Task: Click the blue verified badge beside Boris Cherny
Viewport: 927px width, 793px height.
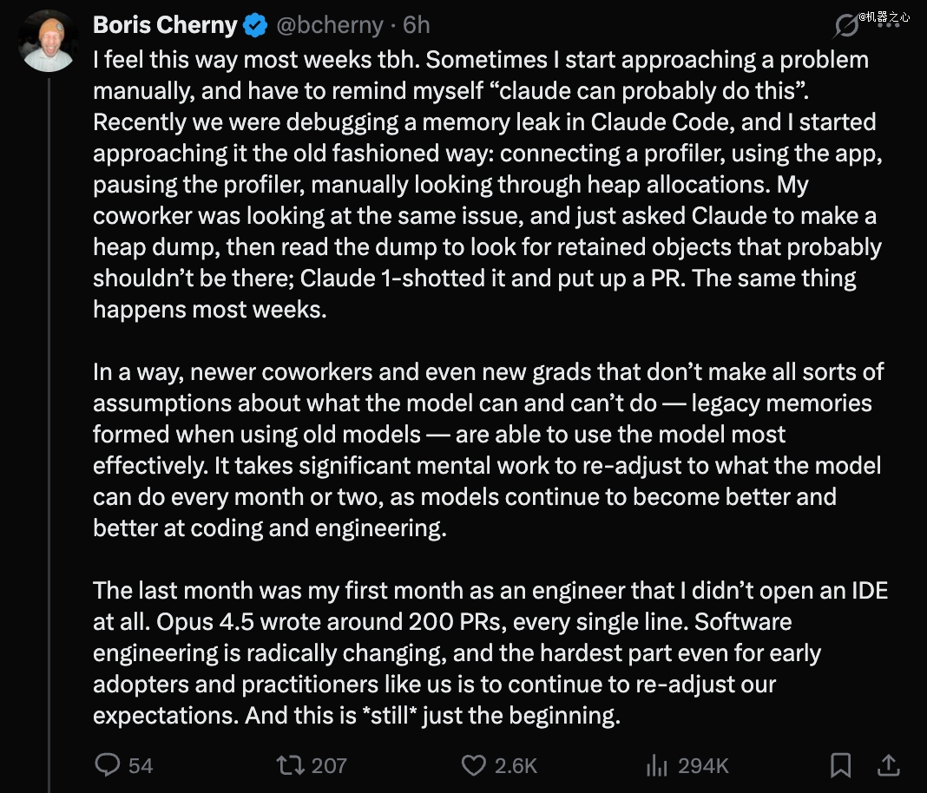Action: 255,26
